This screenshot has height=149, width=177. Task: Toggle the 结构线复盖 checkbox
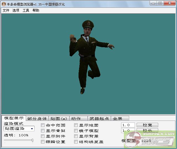tap(76, 142)
